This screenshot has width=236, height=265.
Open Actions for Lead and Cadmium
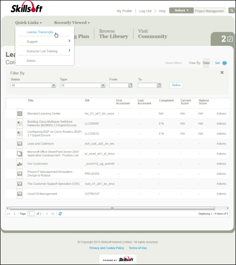[221, 144]
